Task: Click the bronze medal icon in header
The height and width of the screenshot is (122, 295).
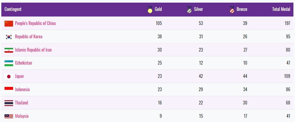Action: (232, 10)
